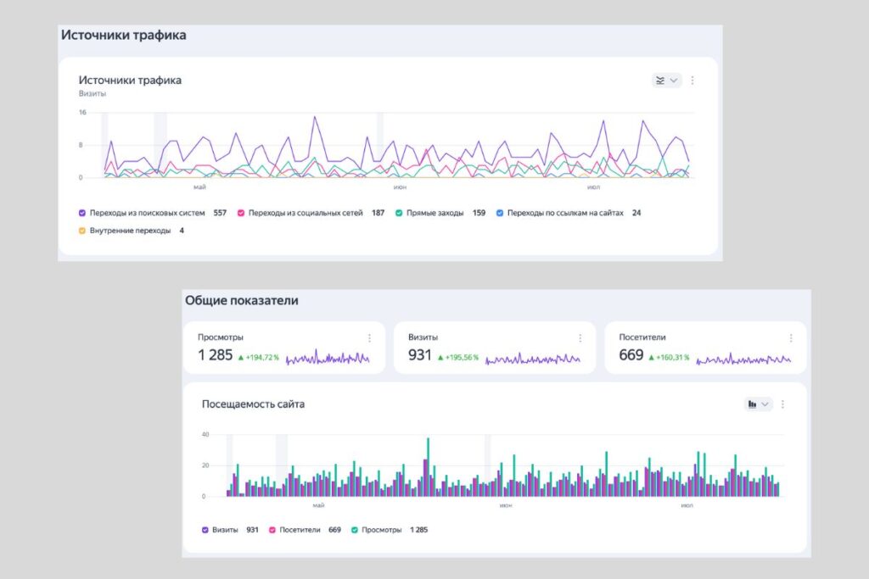Click the май label on traffic sources chart
The image size is (869, 579).
[x=199, y=187]
